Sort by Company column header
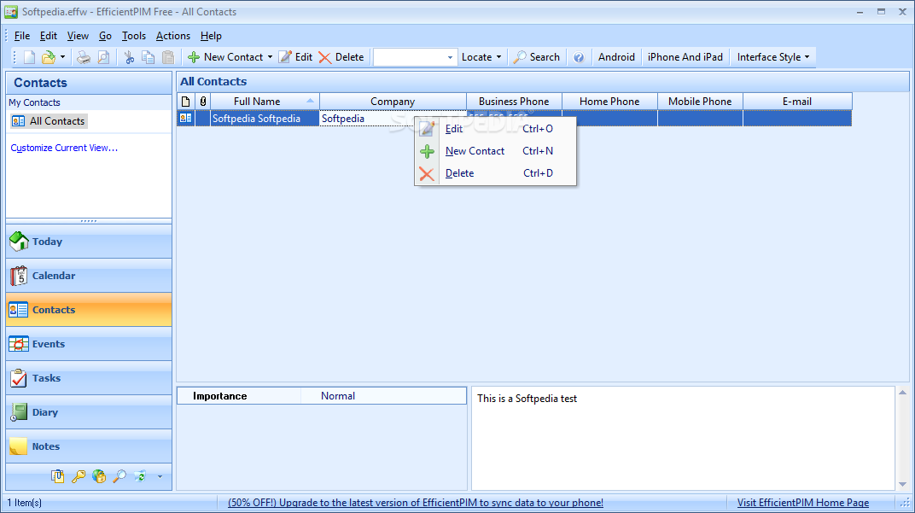915x513 pixels. tap(393, 102)
